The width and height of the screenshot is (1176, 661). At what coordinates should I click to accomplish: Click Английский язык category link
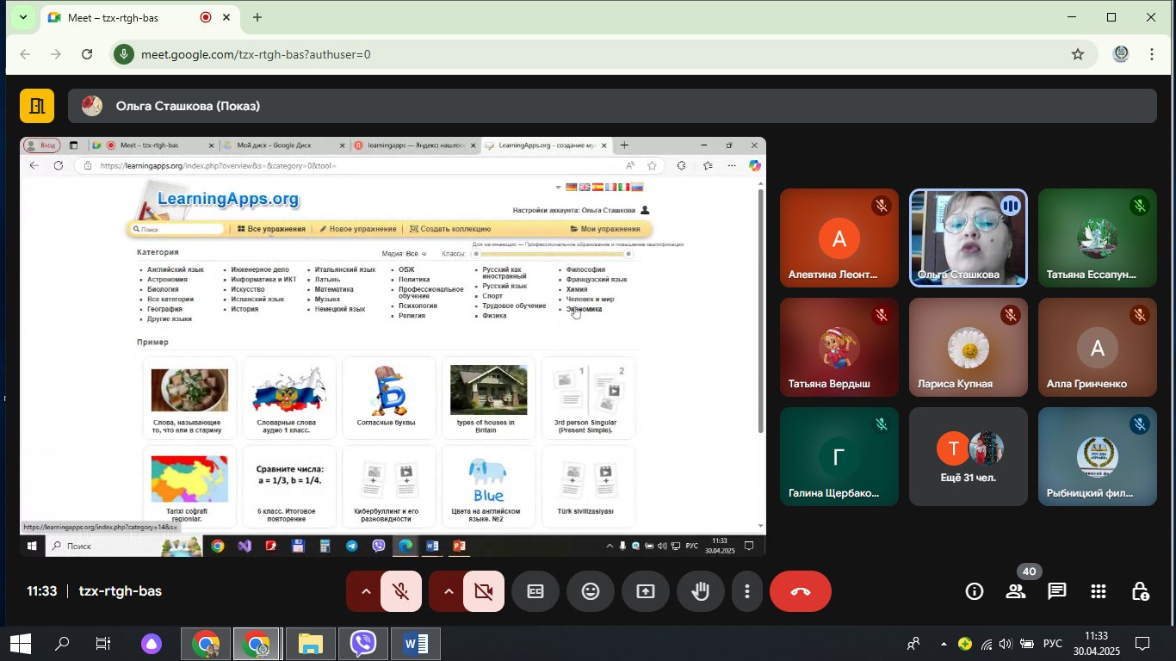[176, 269]
